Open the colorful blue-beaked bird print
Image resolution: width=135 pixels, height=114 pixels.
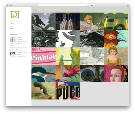(x=116, y=39)
